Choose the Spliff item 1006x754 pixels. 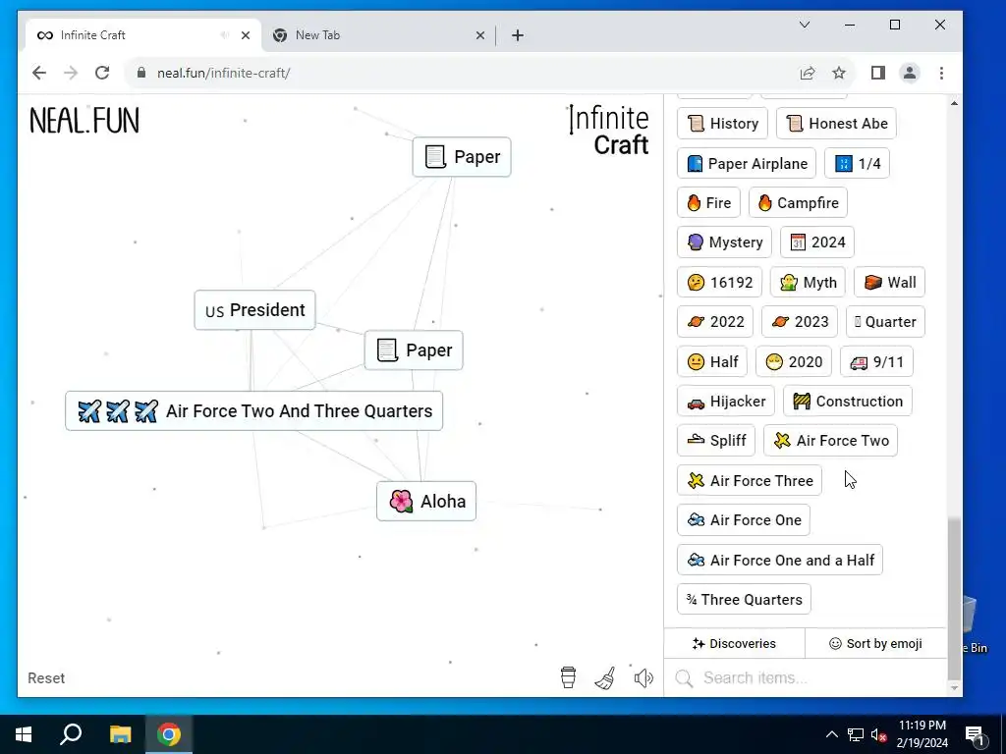coord(716,441)
